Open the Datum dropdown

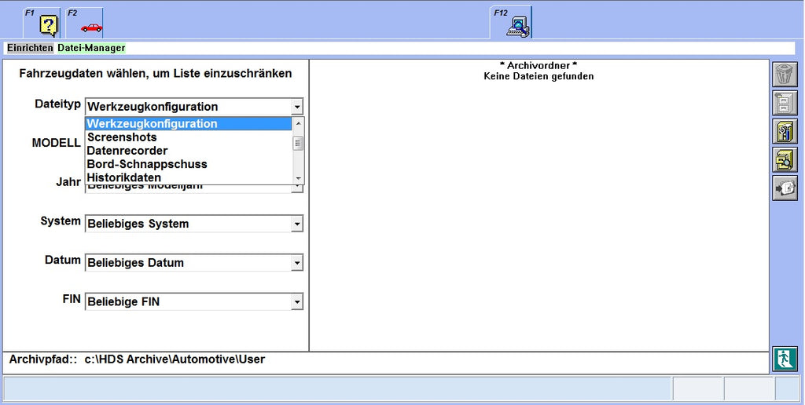(x=296, y=263)
